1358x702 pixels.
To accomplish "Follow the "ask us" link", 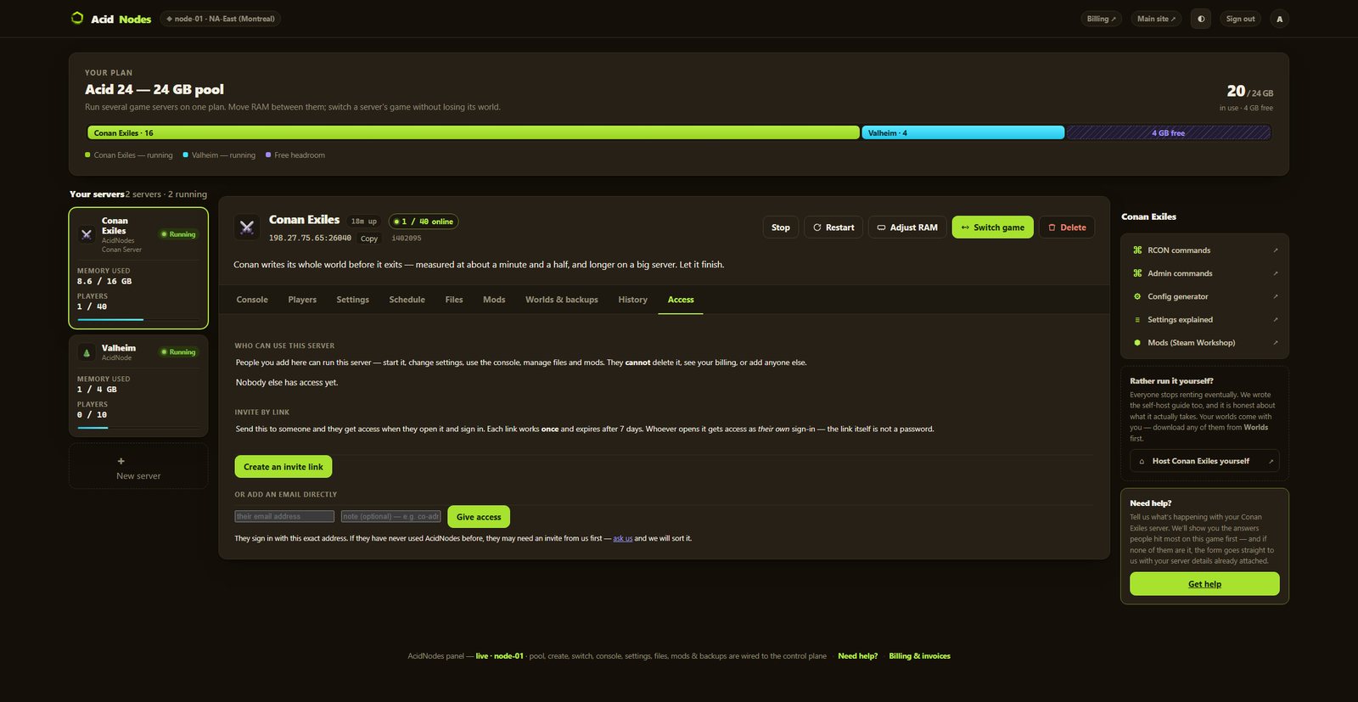I will [x=623, y=538].
